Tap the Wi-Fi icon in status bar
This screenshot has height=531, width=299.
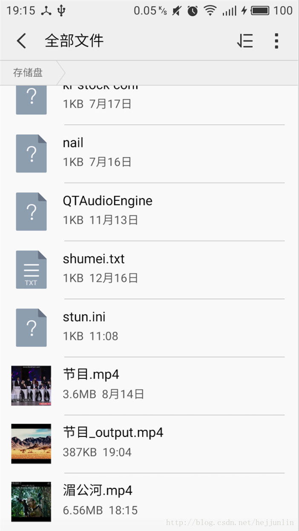click(210, 11)
